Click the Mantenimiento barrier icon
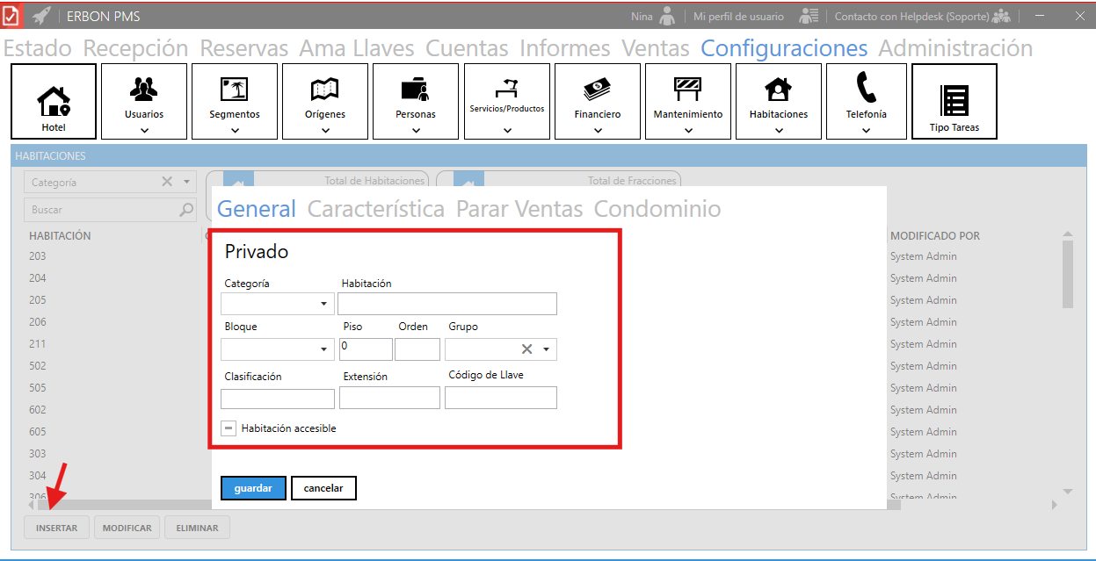Viewport: 1096px width, 561px height. [687, 89]
